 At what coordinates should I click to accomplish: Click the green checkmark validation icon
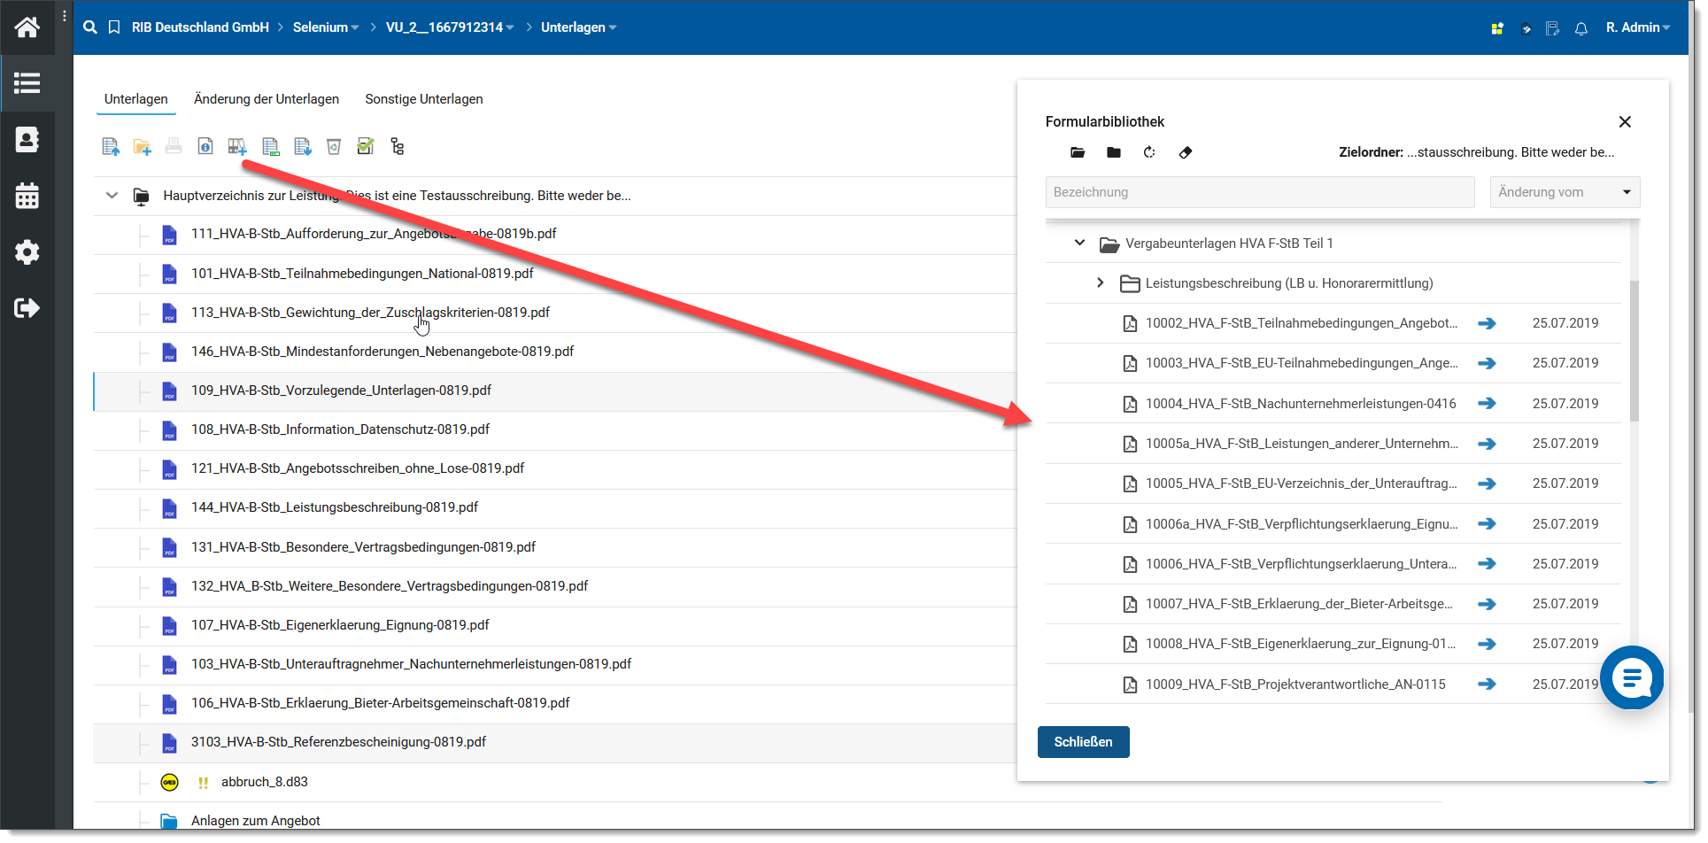tap(366, 146)
